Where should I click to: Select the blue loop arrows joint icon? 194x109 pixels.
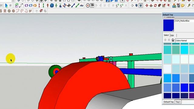tap(31, 5)
